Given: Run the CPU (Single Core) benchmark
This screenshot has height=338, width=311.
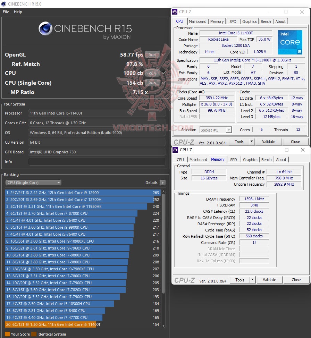Looking at the screenshot, I should (x=152, y=83).
